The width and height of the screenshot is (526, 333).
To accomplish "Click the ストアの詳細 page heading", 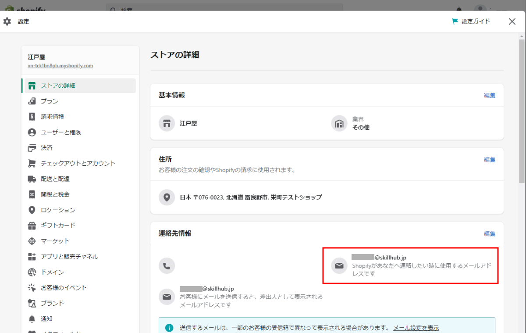I will pyautogui.click(x=175, y=55).
